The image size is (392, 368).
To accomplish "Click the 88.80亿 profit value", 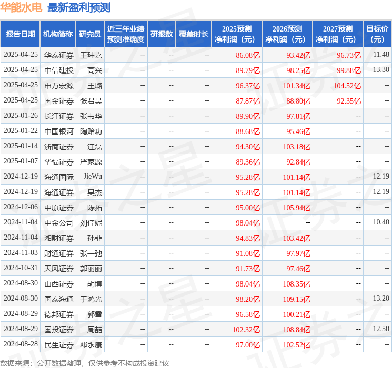I will click(298, 101).
